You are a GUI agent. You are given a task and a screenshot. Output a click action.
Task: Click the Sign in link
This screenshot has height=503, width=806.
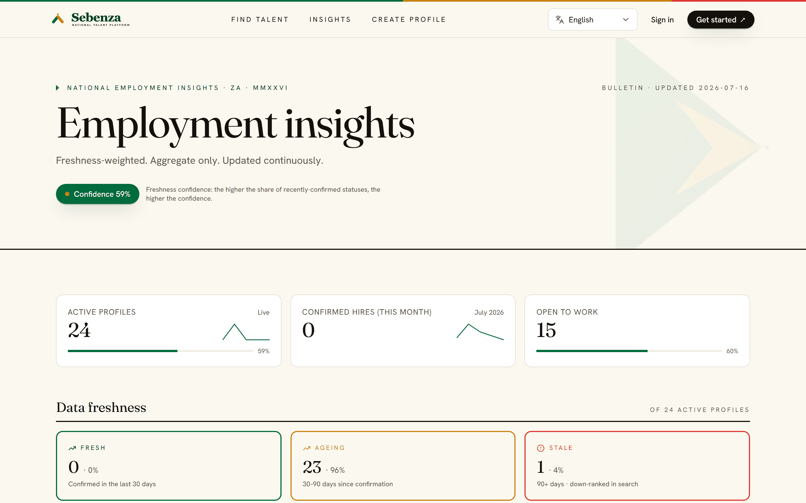coord(662,20)
